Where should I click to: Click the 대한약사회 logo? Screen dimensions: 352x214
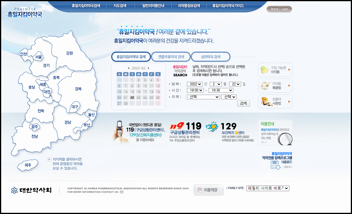[x=31, y=190]
